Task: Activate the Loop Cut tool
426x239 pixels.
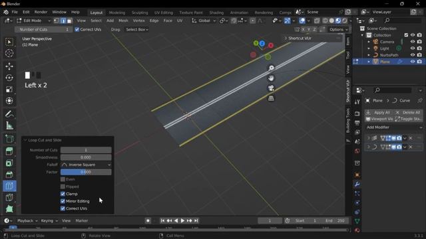Action: pos(9,186)
